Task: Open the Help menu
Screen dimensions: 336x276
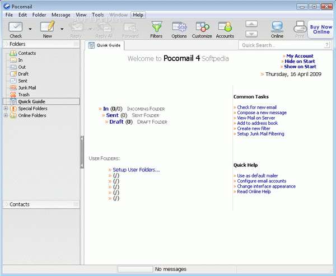Action: pyautogui.click(x=138, y=15)
